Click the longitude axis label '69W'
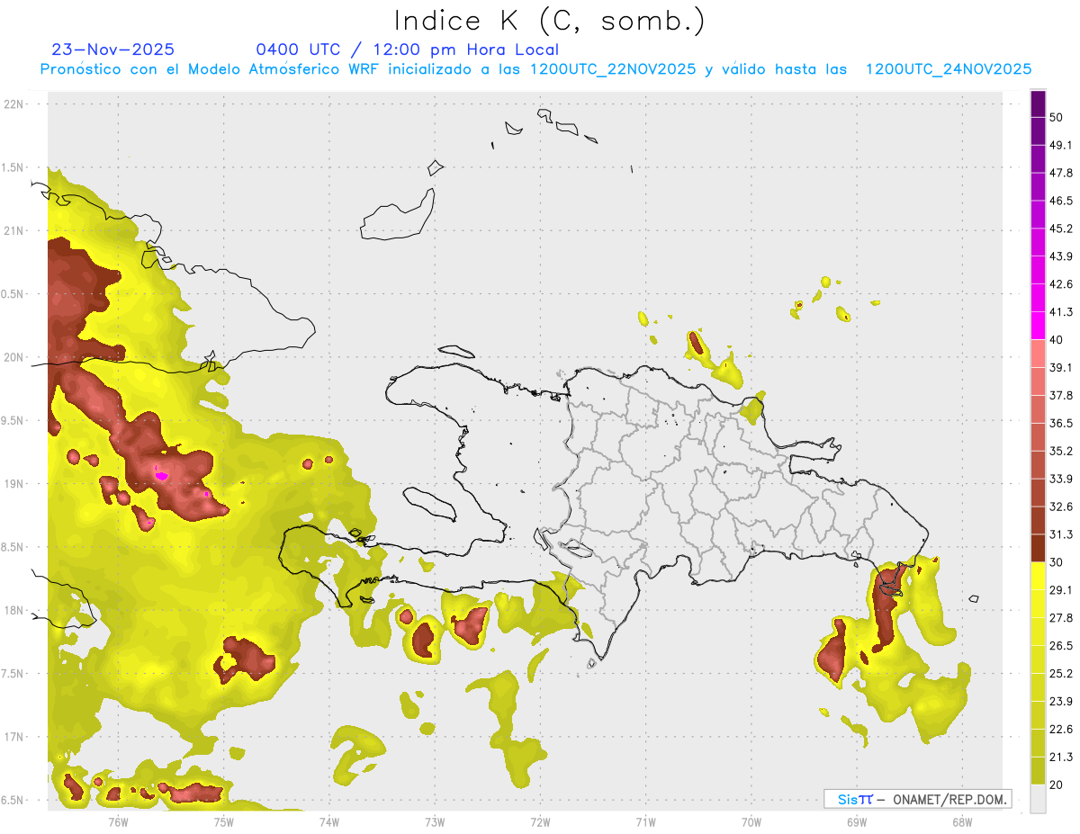Image resolution: width=1080 pixels, height=834 pixels. (x=857, y=821)
